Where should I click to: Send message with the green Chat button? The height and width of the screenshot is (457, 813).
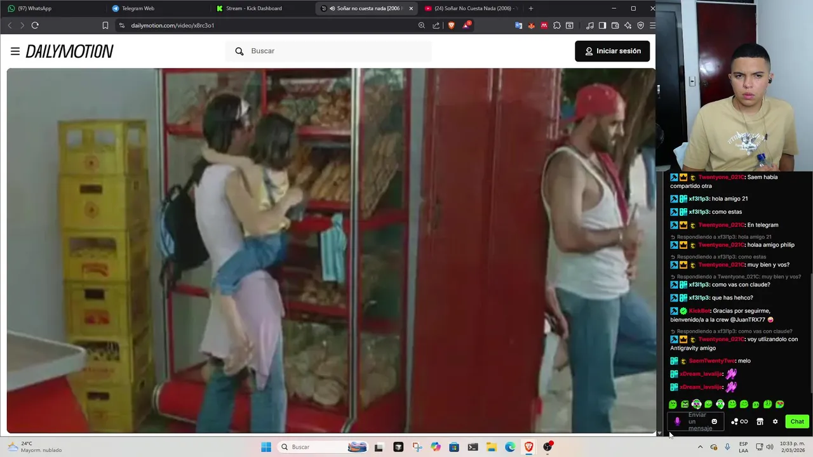(797, 421)
